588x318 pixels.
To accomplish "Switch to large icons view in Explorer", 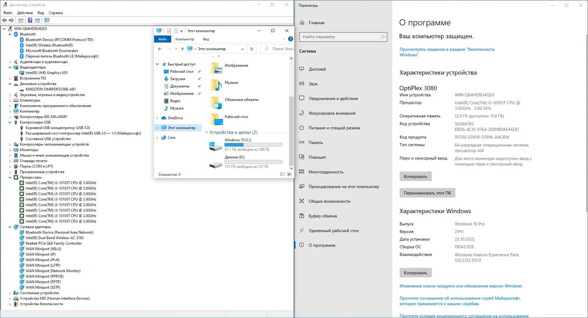I will tap(289, 174).
